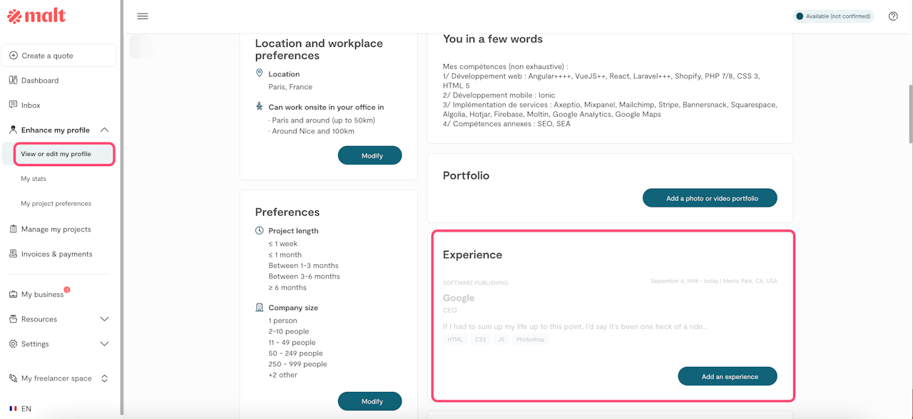Image resolution: width=913 pixels, height=419 pixels.
Task: Click the Manage my projects icon
Action: 13,229
